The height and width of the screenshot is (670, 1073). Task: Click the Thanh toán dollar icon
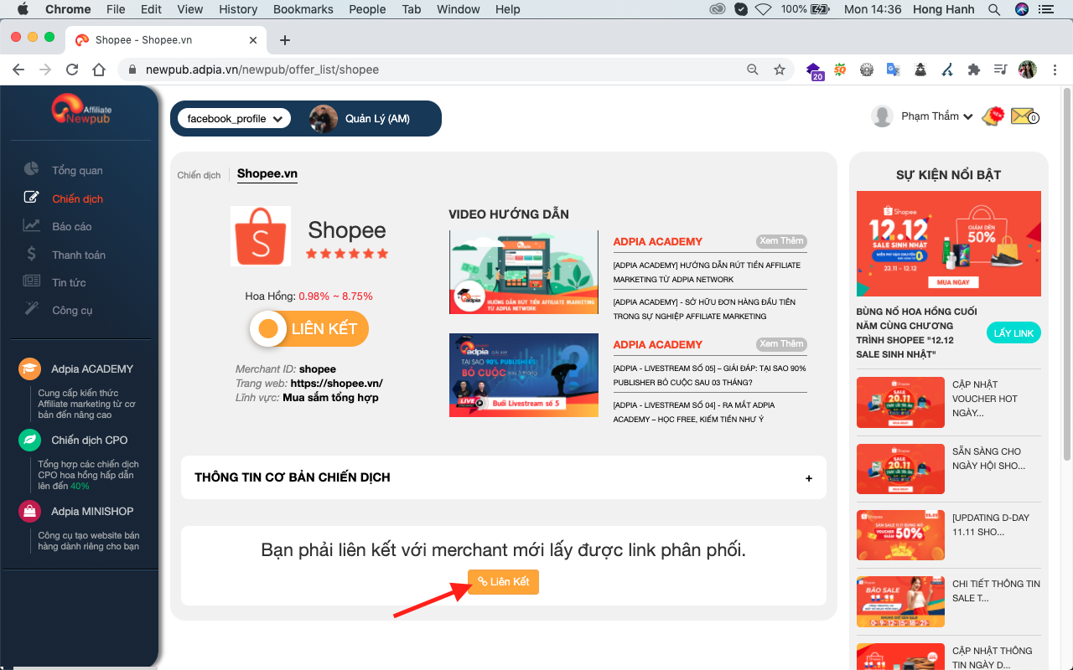31,254
